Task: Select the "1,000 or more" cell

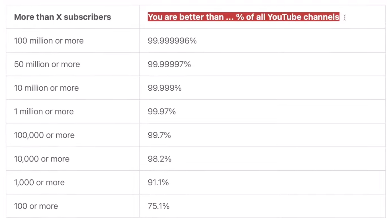Action: pyautogui.click(x=39, y=182)
